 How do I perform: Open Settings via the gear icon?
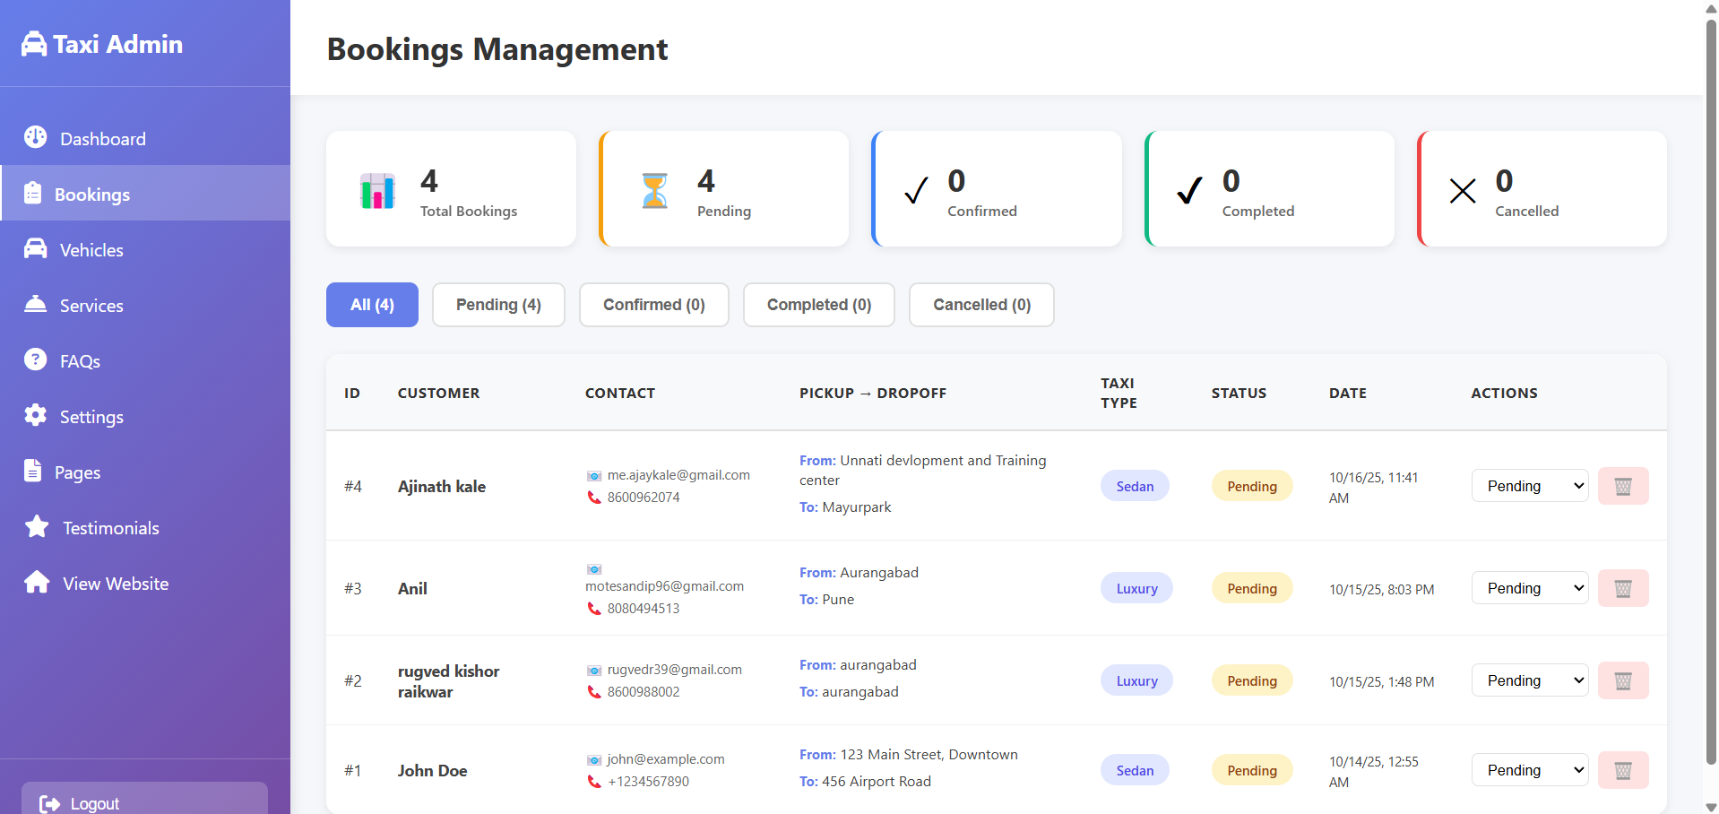coord(36,415)
